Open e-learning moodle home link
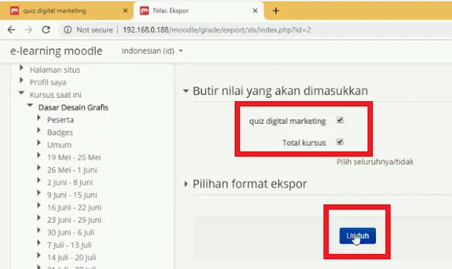452x269 pixels. click(56, 51)
